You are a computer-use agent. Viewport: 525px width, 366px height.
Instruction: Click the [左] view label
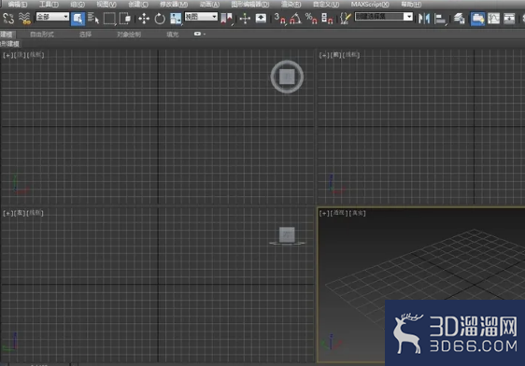[20, 213]
